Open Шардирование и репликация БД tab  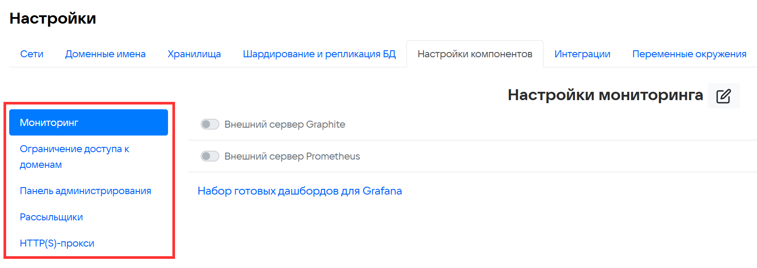[319, 54]
